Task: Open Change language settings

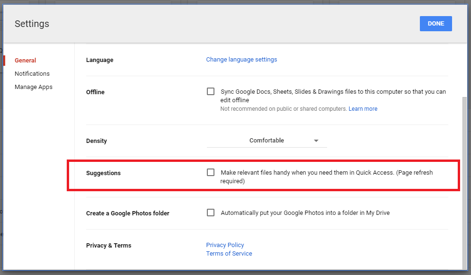Action: pos(241,59)
